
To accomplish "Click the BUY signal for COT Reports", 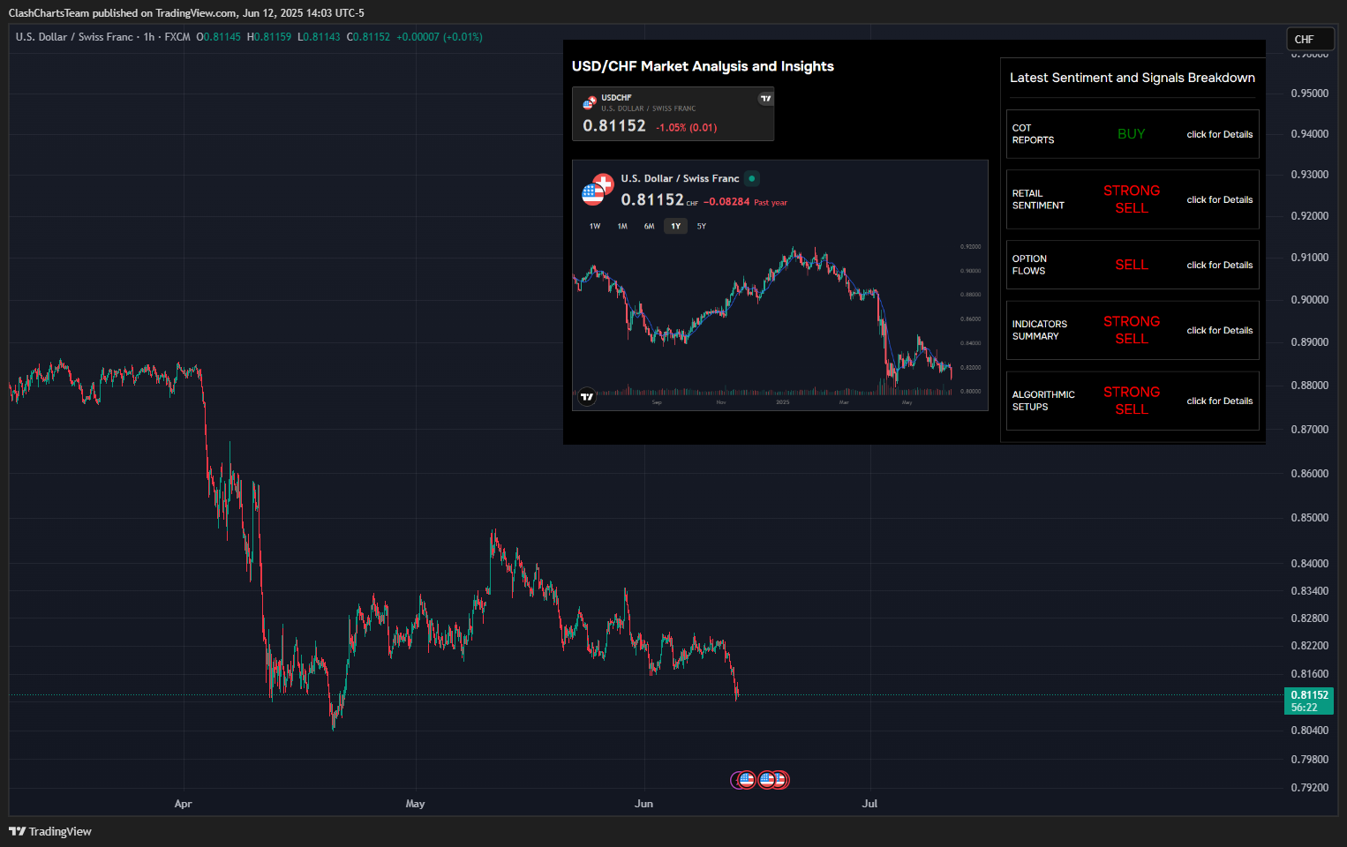I will pos(1131,134).
